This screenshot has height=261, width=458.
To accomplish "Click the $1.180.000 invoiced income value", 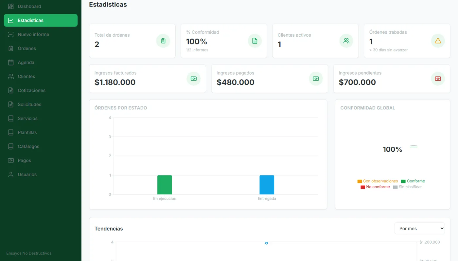I will coord(115,82).
